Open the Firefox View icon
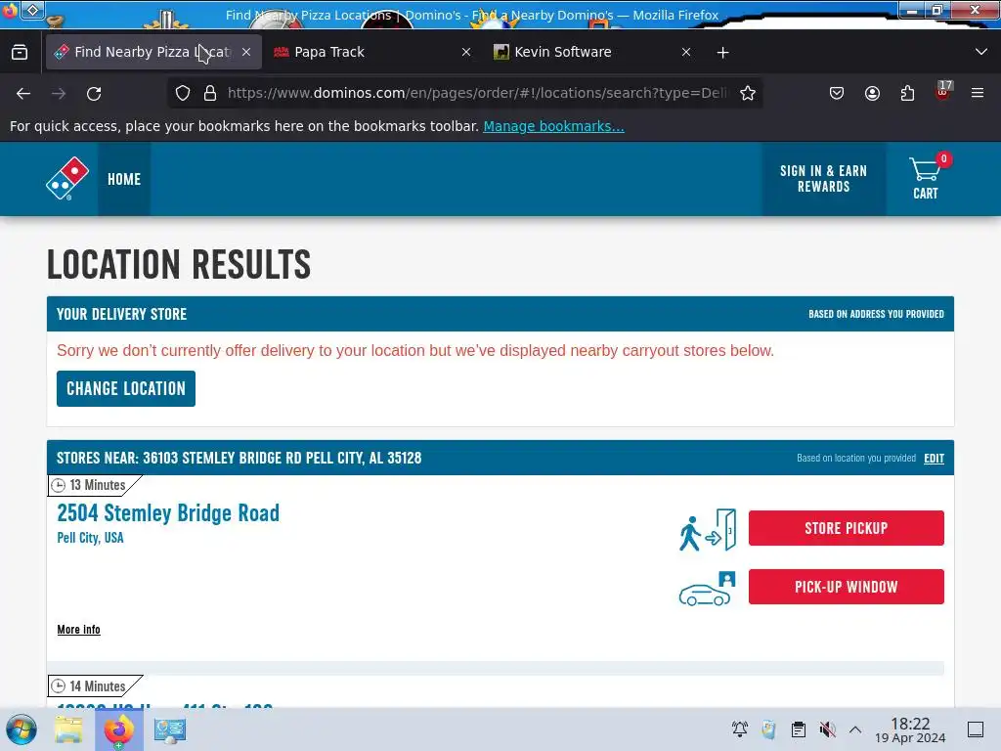Viewport: 1001px width, 751px height. [20, 52]
